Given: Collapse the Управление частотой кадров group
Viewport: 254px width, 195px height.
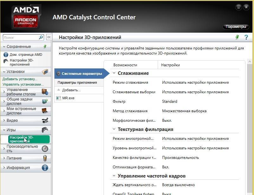Looking at the screenshot, I should pos(114,176).
